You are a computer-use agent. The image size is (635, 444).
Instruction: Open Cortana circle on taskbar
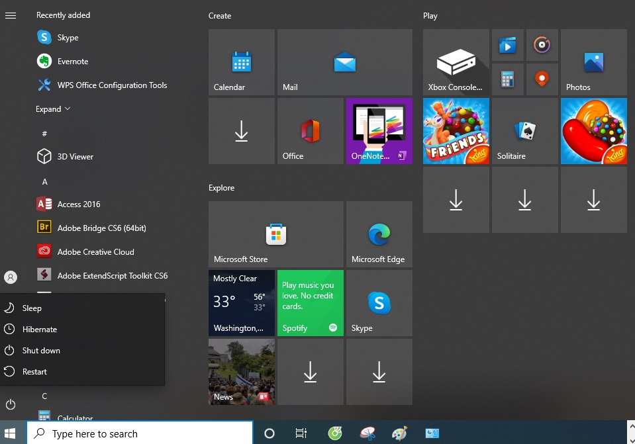tap(269, 433)
